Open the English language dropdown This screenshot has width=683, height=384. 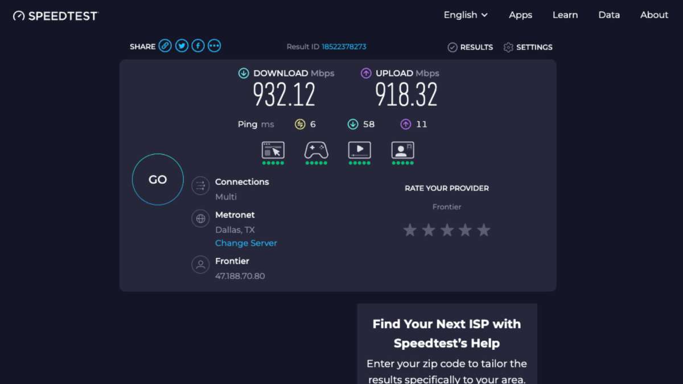point(465,15)
